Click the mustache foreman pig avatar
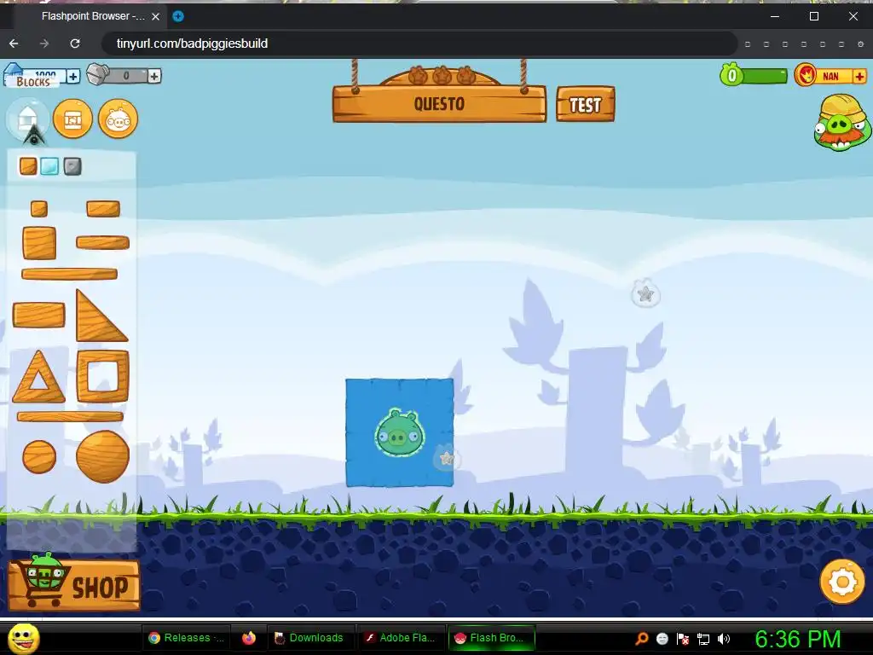This screenshot has height=655, width=873. click(841, 123)
